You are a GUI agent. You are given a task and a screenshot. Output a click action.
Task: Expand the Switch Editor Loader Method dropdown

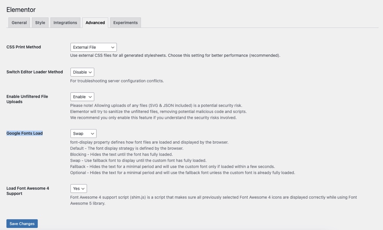[x=82, y=72]
